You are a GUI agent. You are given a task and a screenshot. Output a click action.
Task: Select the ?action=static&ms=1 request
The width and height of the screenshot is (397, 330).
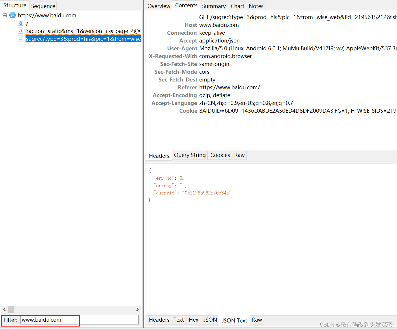click(x=84, y=31)
